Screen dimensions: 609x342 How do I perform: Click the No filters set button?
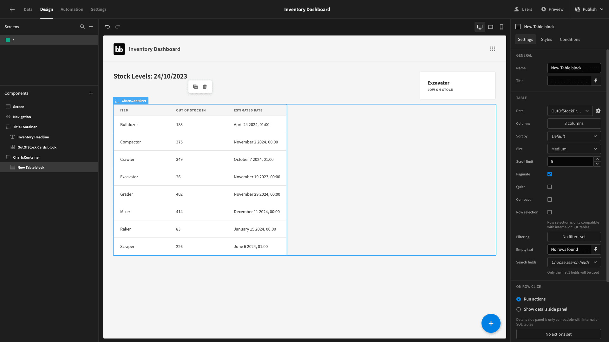[x=574, y=237]
